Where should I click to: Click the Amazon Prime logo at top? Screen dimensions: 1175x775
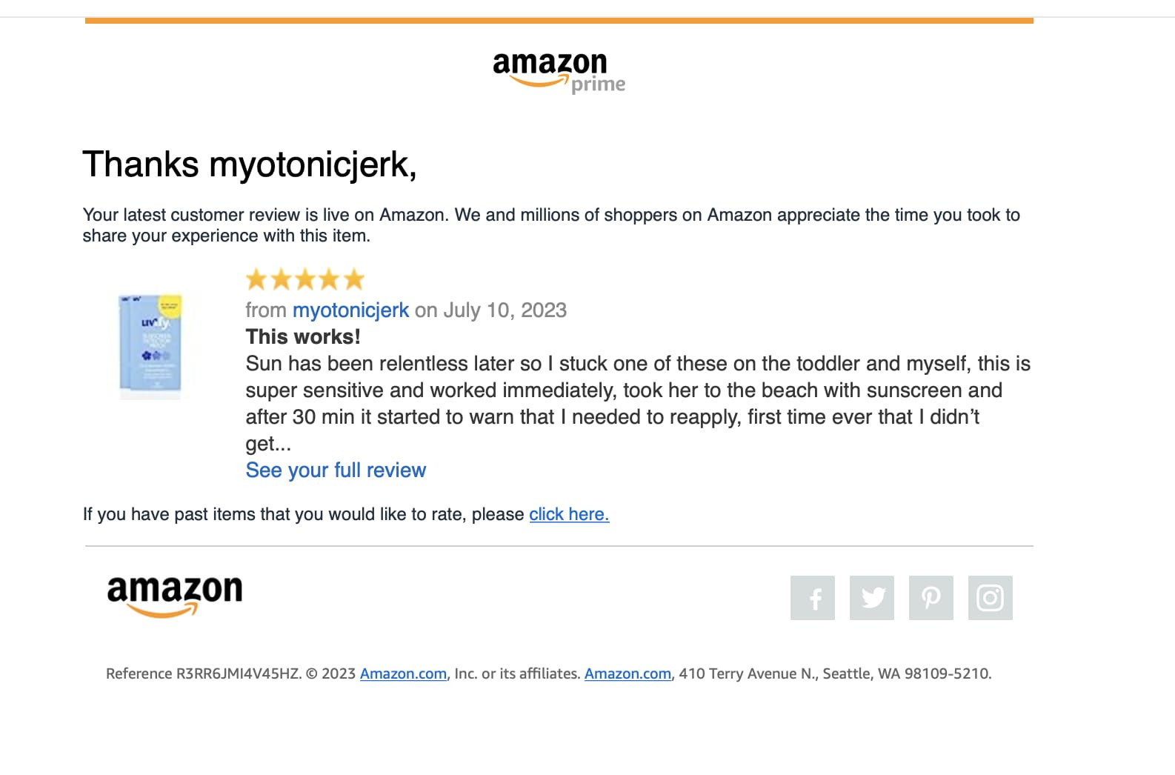click(x=559, y=73)
